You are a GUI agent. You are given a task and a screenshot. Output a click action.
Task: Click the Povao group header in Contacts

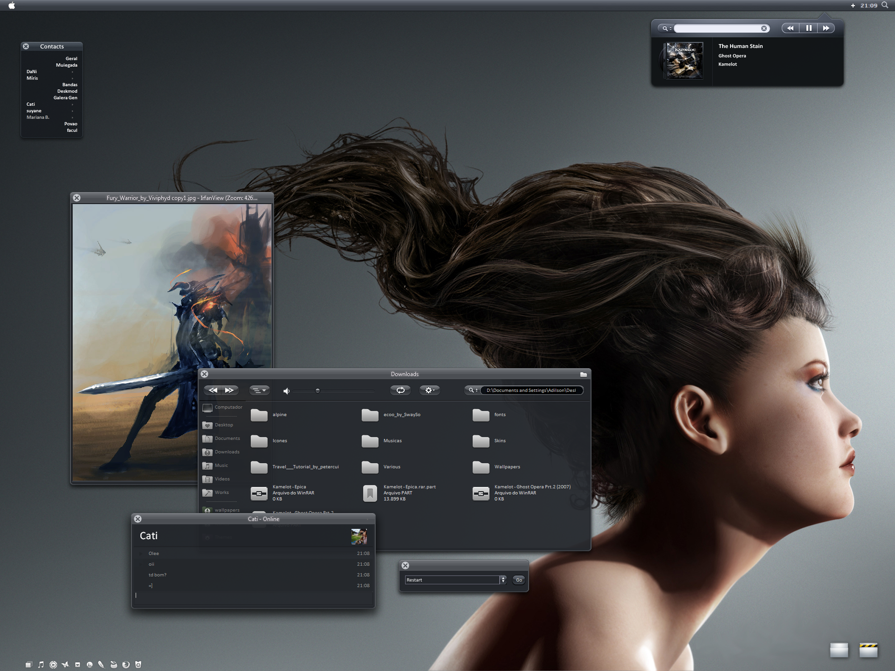(x=71, y=124)
